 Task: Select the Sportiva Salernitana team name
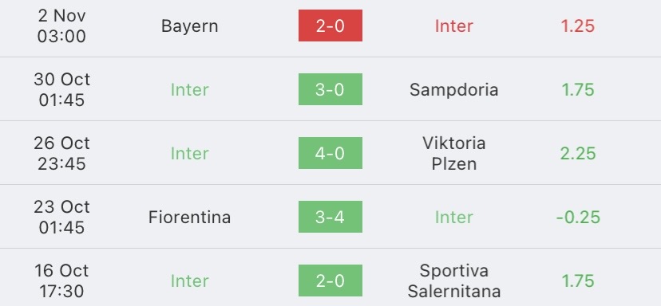click(453, 280)
